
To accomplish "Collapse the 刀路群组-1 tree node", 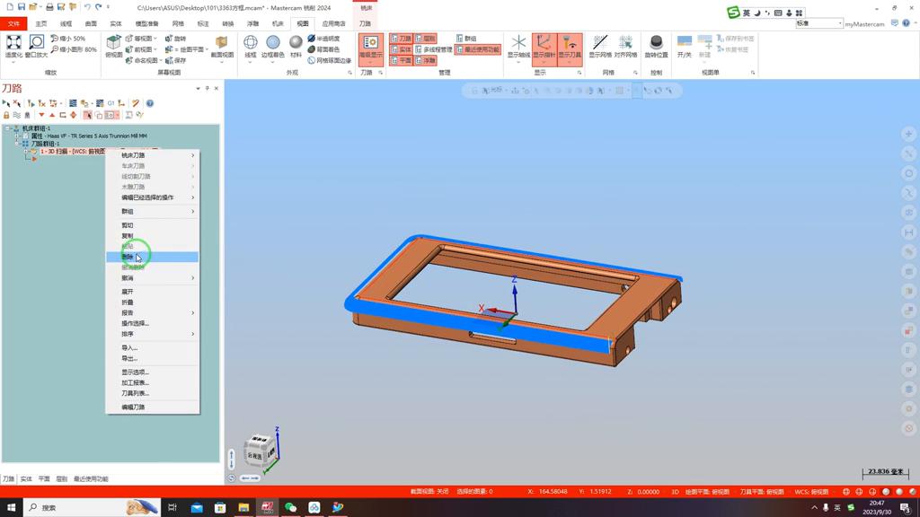I will (x=17, y=144).
